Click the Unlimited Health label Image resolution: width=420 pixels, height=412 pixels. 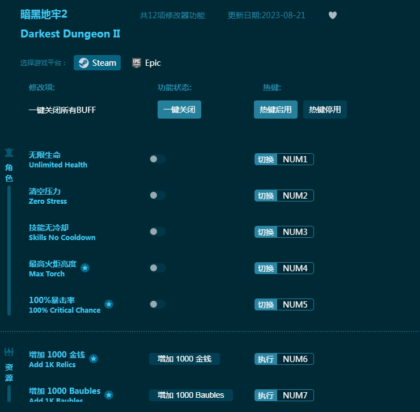[58, 165]
